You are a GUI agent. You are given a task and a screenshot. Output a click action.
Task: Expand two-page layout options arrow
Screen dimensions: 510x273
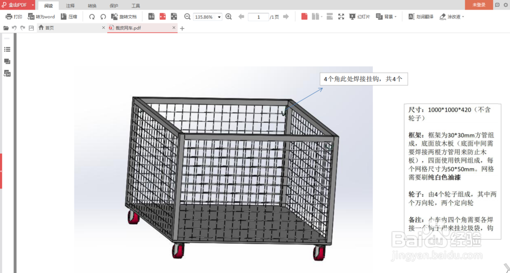[x=321, y=17]
